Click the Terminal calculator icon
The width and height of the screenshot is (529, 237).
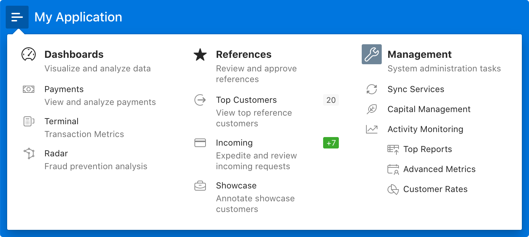(28, 121)
